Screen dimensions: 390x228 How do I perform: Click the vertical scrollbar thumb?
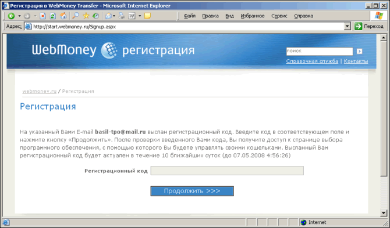click(x=383, y=108)
